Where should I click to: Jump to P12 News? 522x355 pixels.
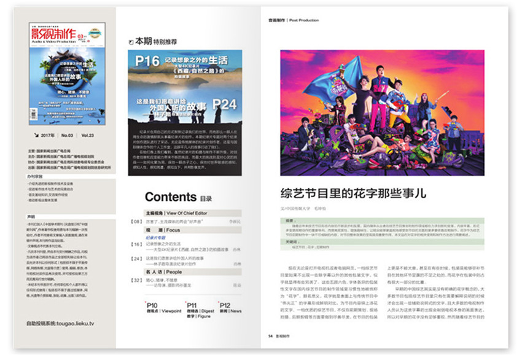[230, 308]
